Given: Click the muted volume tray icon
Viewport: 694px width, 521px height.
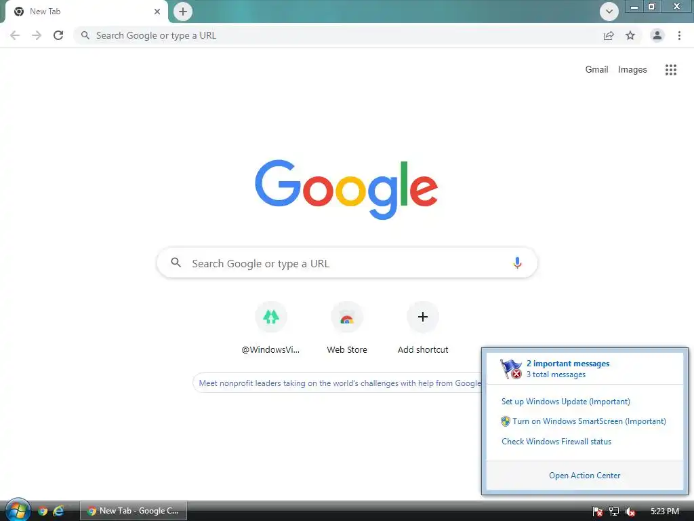Looking at the screenshot, I should click(630, 512).
